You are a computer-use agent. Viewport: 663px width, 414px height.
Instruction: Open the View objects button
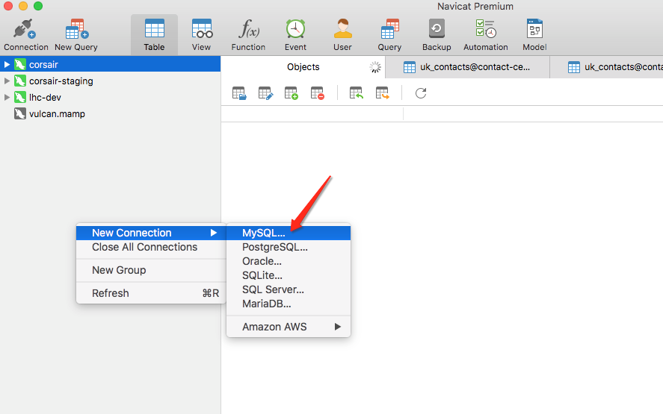(x=201, y=36)
